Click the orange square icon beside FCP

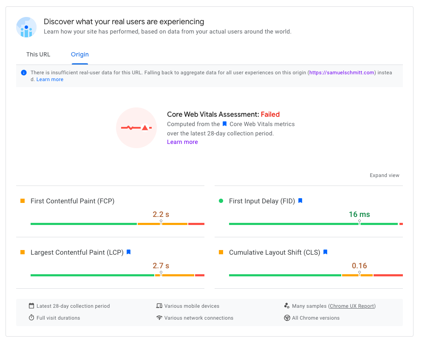[23, 201]
